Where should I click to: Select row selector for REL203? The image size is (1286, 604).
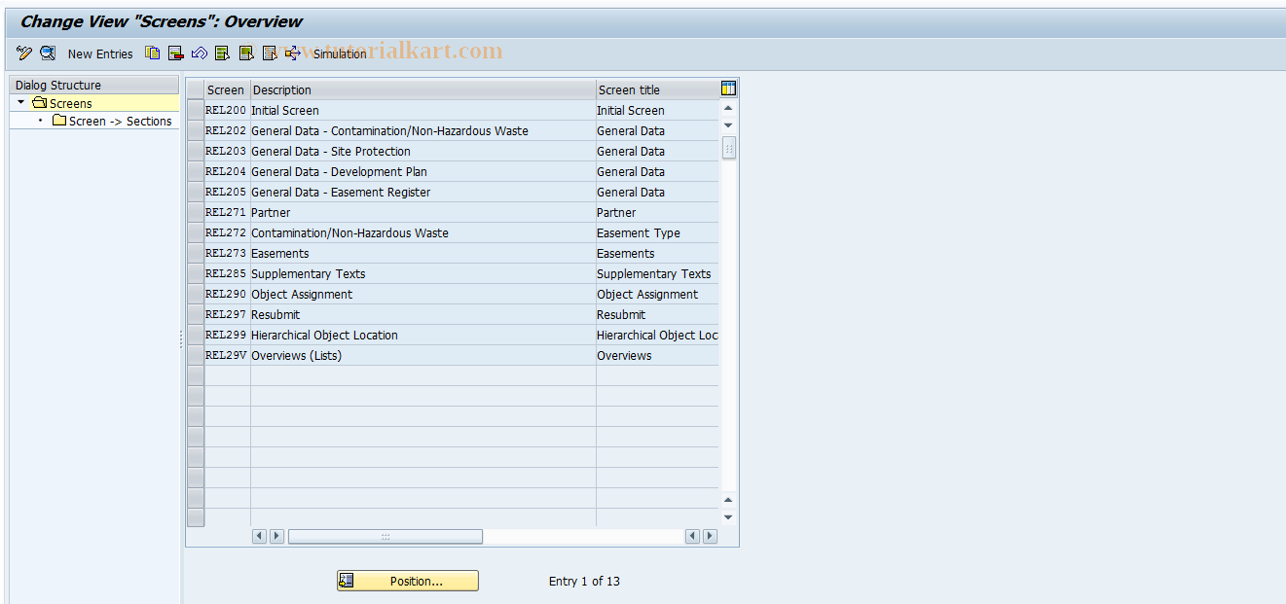pyautogui.click(x=196, y=151)
